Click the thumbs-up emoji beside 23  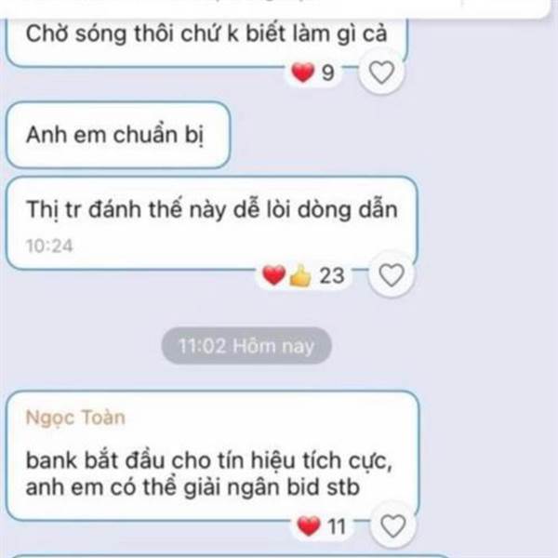pos(300,276)
